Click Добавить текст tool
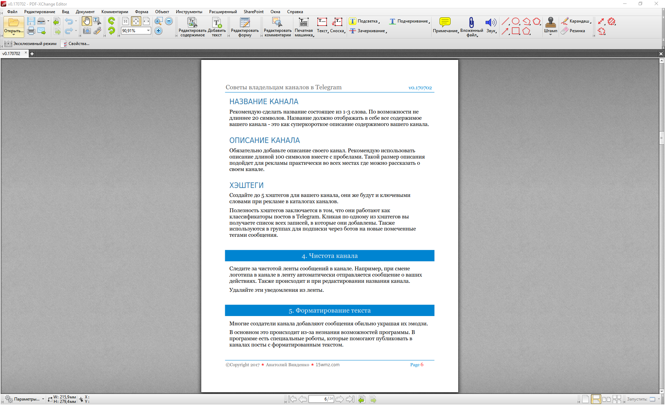The height and width of the screenshot is (405, 665). click(x=217, y=27)
